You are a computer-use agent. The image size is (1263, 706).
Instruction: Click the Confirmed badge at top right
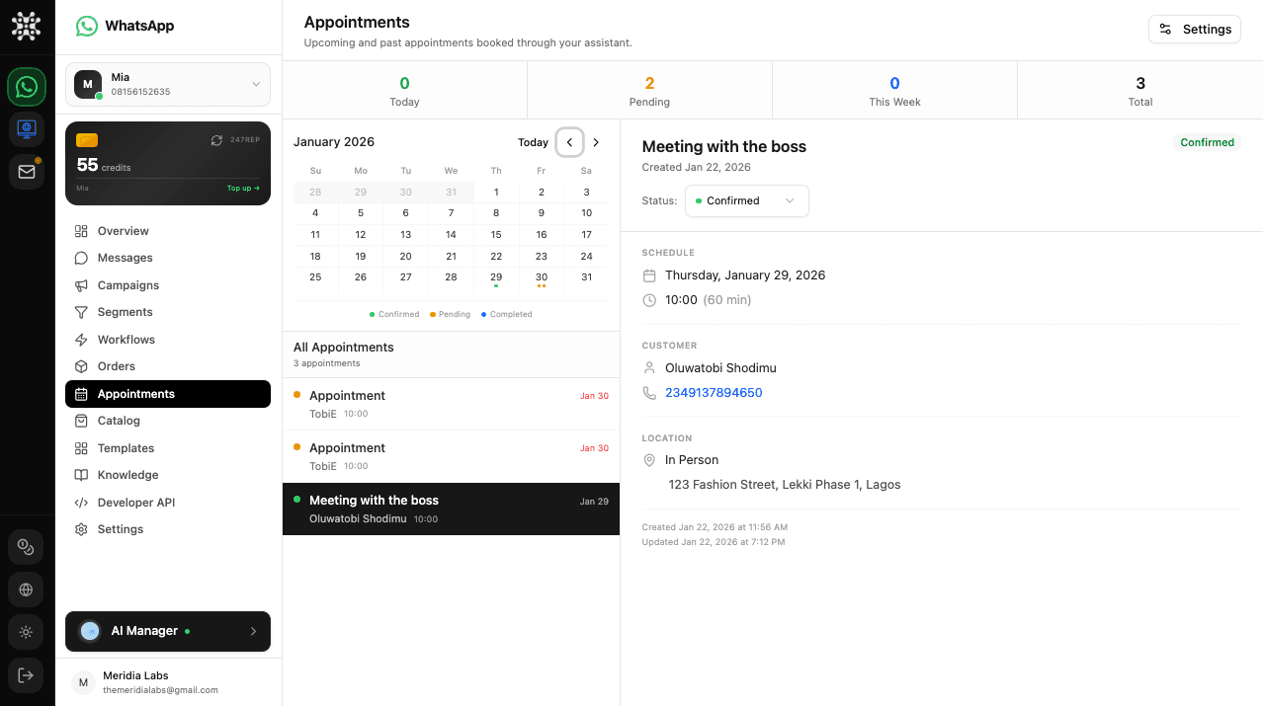point(1207,142)
